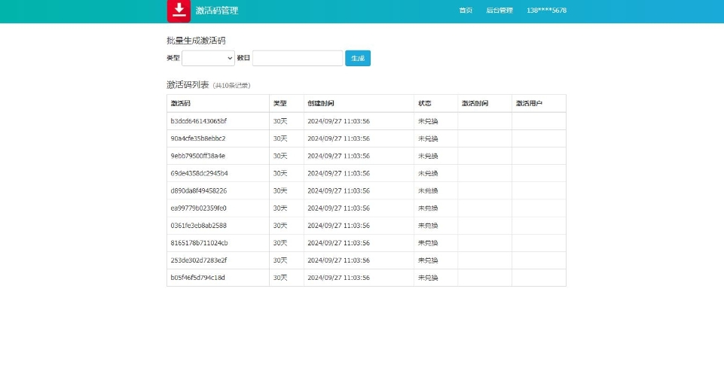Click the 状态 column header
The width and height of the screenshot is (724, 377).
(x=425, y=103)
